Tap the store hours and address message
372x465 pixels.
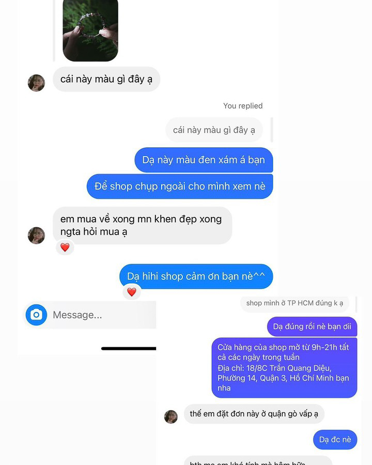point(284,368)
